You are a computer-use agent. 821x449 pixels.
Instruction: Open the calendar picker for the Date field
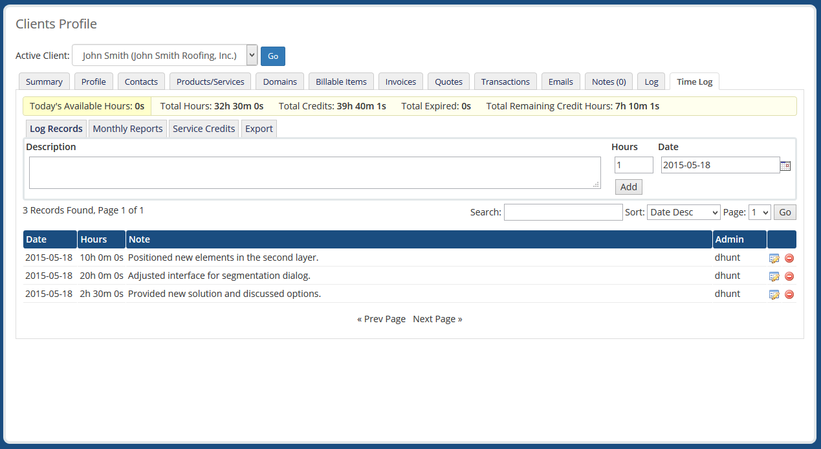coord(785,165)
